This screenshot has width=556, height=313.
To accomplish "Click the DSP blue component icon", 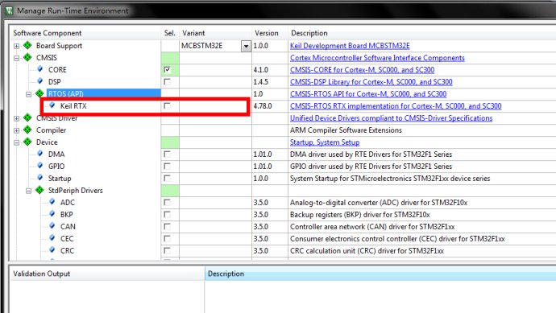I will point(39,80).
